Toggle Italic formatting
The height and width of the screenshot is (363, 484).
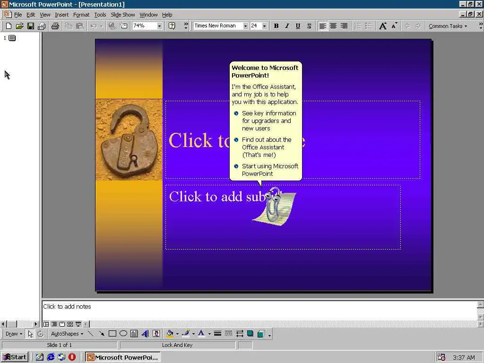point(287,26)
